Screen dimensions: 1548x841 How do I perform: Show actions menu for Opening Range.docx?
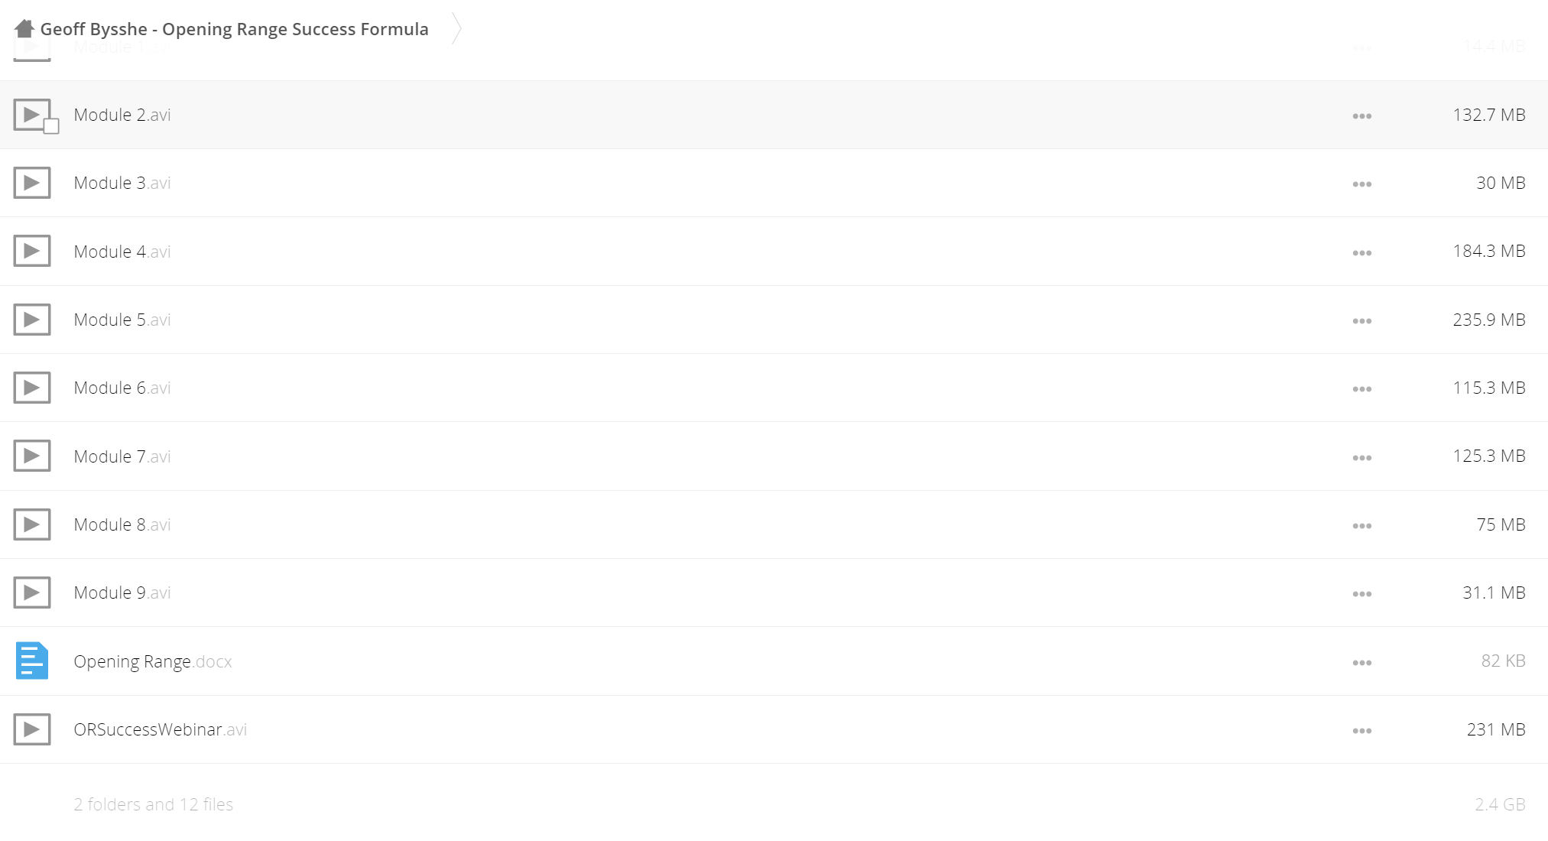tap(1361, 663)
